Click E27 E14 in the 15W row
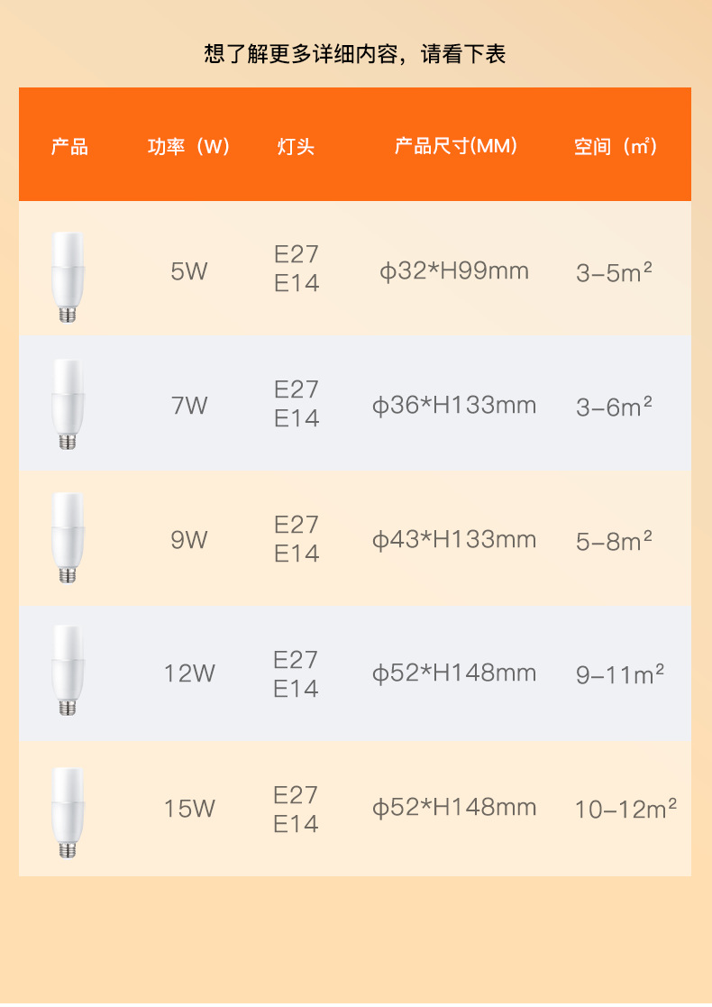 [x=297, y=809]
